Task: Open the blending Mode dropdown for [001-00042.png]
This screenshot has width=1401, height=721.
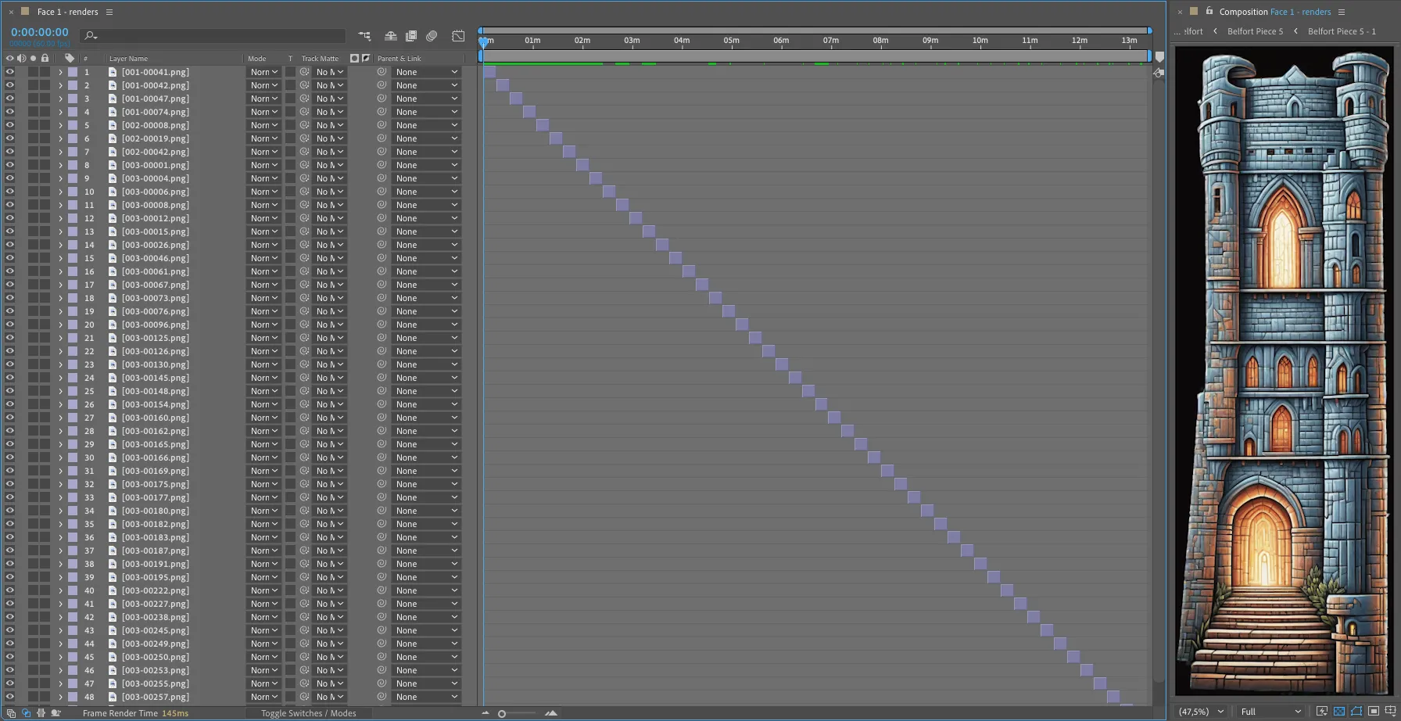Action: click(x=263, y=84)
